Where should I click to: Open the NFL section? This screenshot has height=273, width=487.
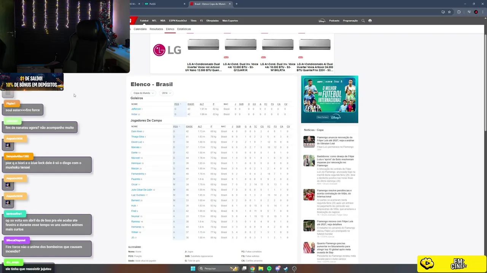pyautogui.click(x=154, y=20)
